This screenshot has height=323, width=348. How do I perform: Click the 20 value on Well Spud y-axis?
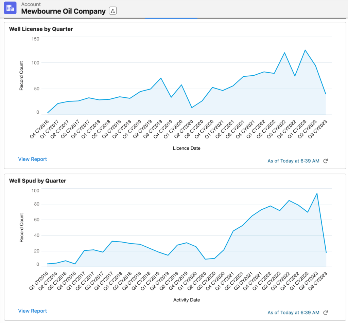pos(37,251)
